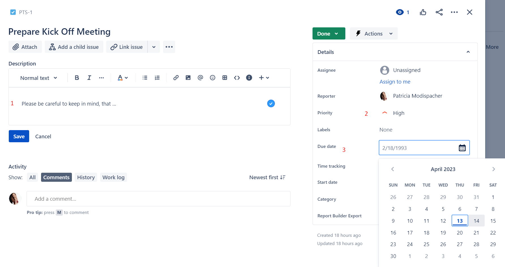Click the Assign to me link

[x=395, y=82]
